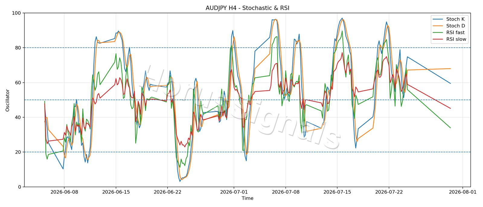Viewport: 483px width, 207px height.
Task: Click the green RSI fast legend line sample
Action: coord(438,33)
